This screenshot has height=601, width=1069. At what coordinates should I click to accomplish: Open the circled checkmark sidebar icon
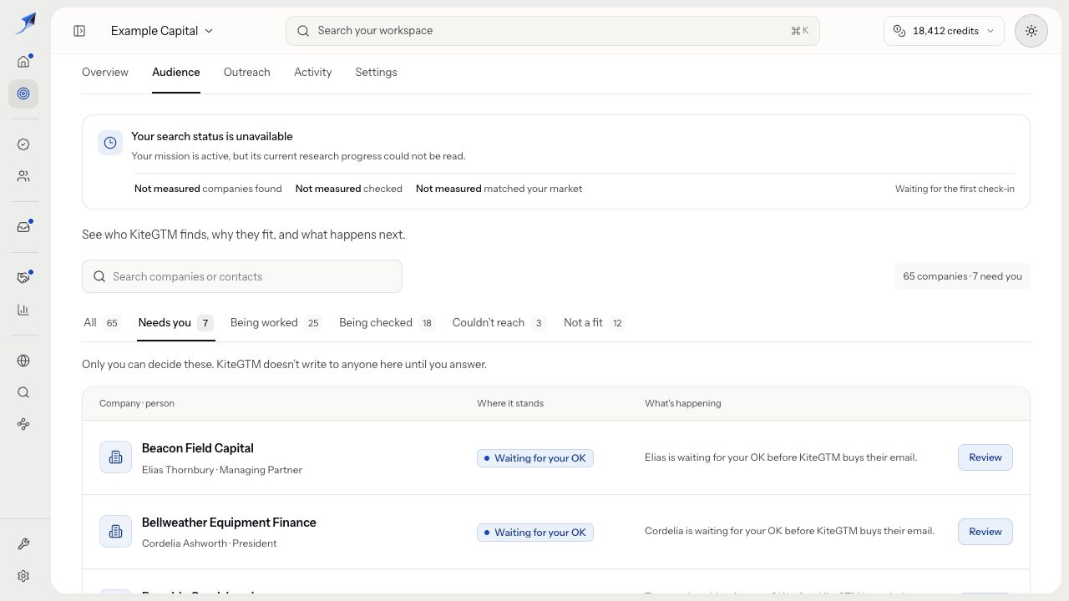(x=23, y=144)
